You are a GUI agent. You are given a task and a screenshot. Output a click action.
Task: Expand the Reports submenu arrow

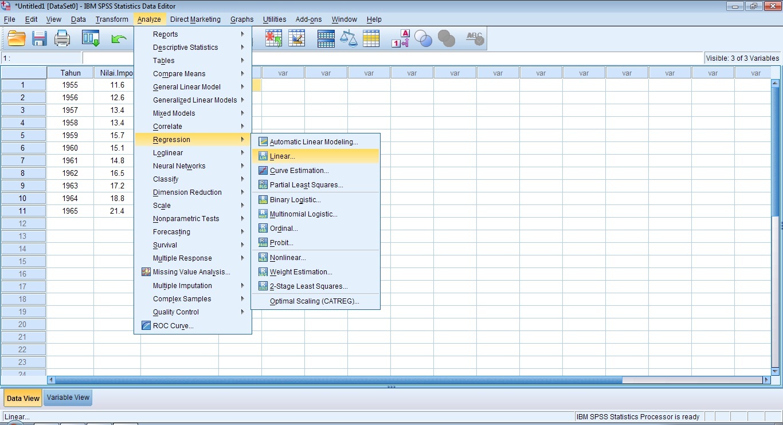243,34
